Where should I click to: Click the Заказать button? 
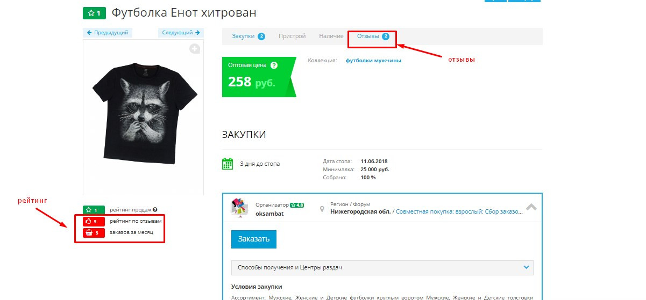click(x=254, y=239)
